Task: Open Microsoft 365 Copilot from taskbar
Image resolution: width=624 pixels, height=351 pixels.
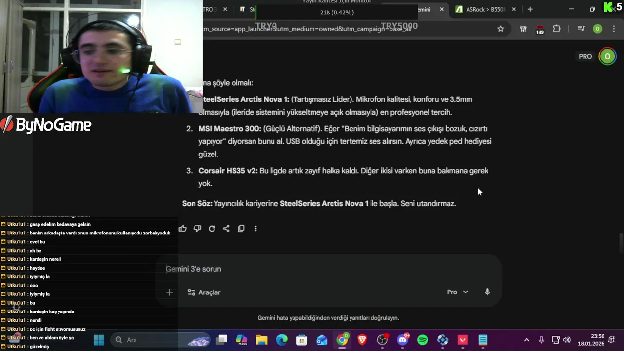Action: click(x=242, y=340)
